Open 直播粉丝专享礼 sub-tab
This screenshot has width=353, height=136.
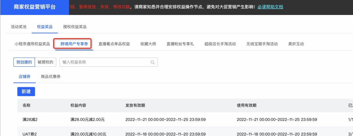click(x=180, y=44)
